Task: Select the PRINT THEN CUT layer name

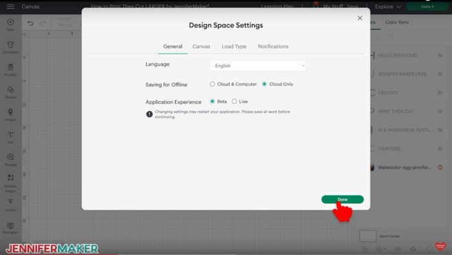Action: (x=395, y=111)
